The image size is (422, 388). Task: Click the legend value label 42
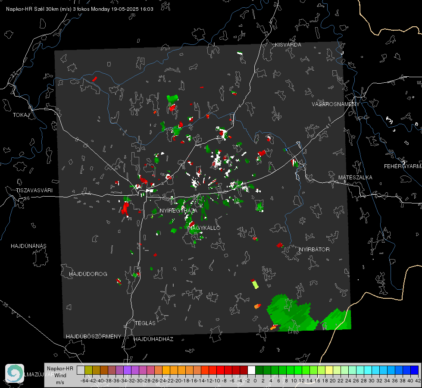(x=418, y=381)
